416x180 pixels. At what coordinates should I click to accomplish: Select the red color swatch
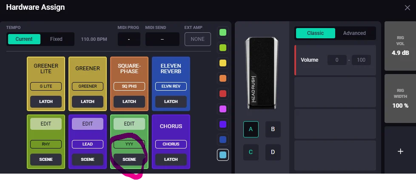pyautogui.click(x=223, y=94)
